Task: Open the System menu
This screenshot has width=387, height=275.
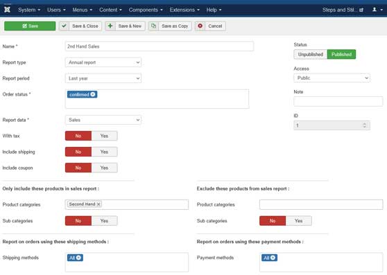Action: pyautogui.click(x=29, y=10)
